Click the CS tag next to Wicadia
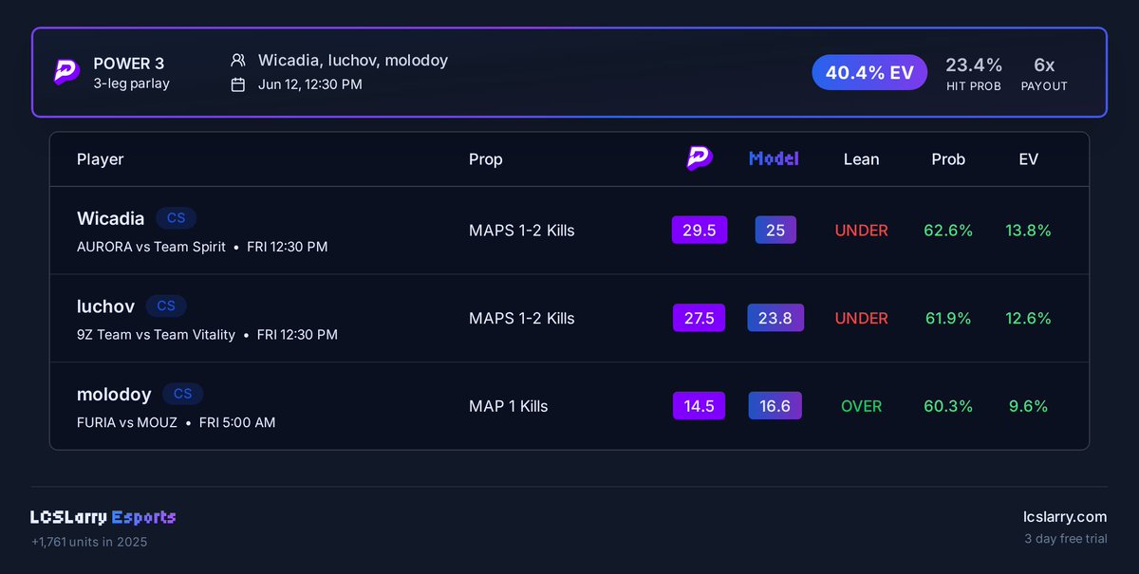 pos(177,218)
